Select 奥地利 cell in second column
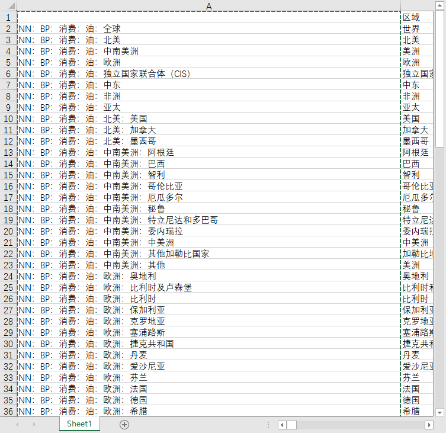This screenshot has height=433, width=446. point(417,276)
